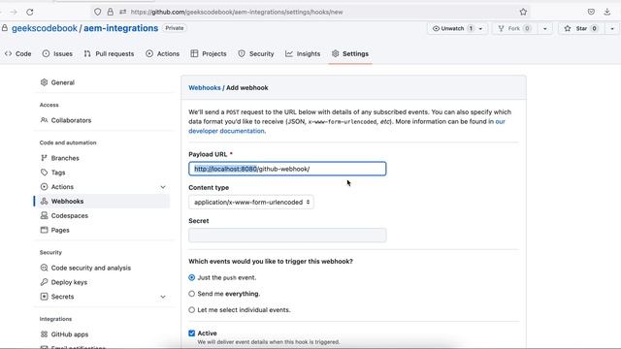Open the browser downloads icon

coord(607,12)
